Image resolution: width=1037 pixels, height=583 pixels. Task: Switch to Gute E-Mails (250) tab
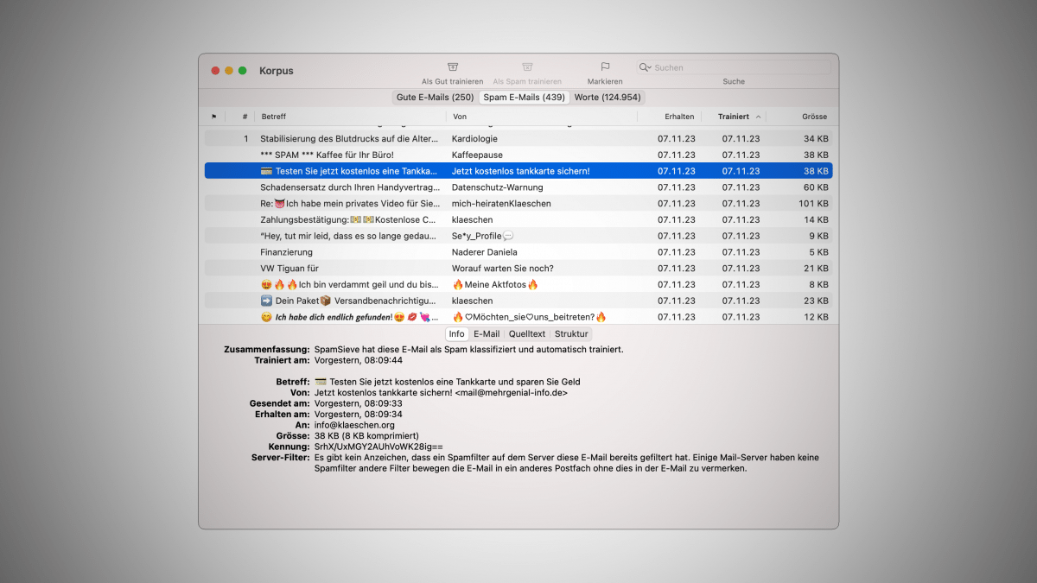pyautogui.click(x=435, y=98)
